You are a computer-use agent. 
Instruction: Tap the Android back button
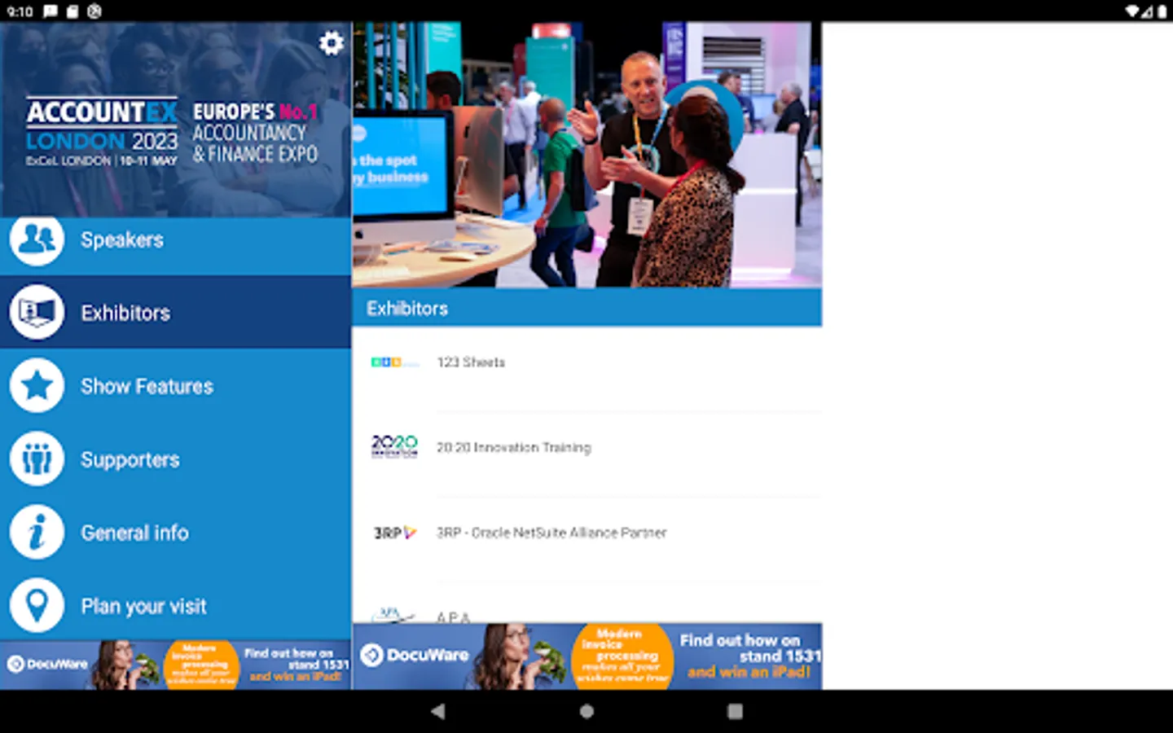click(x=438, y=711)
